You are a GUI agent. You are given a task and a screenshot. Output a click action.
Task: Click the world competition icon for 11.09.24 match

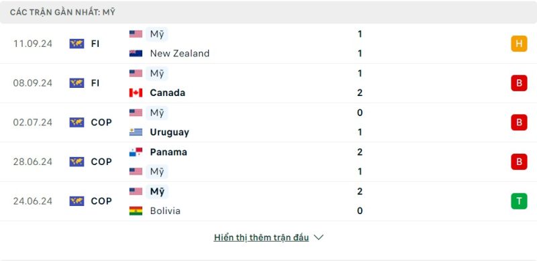tap(77, 44)
